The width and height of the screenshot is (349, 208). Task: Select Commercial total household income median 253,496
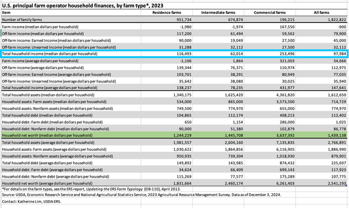(x=287, y=54)
